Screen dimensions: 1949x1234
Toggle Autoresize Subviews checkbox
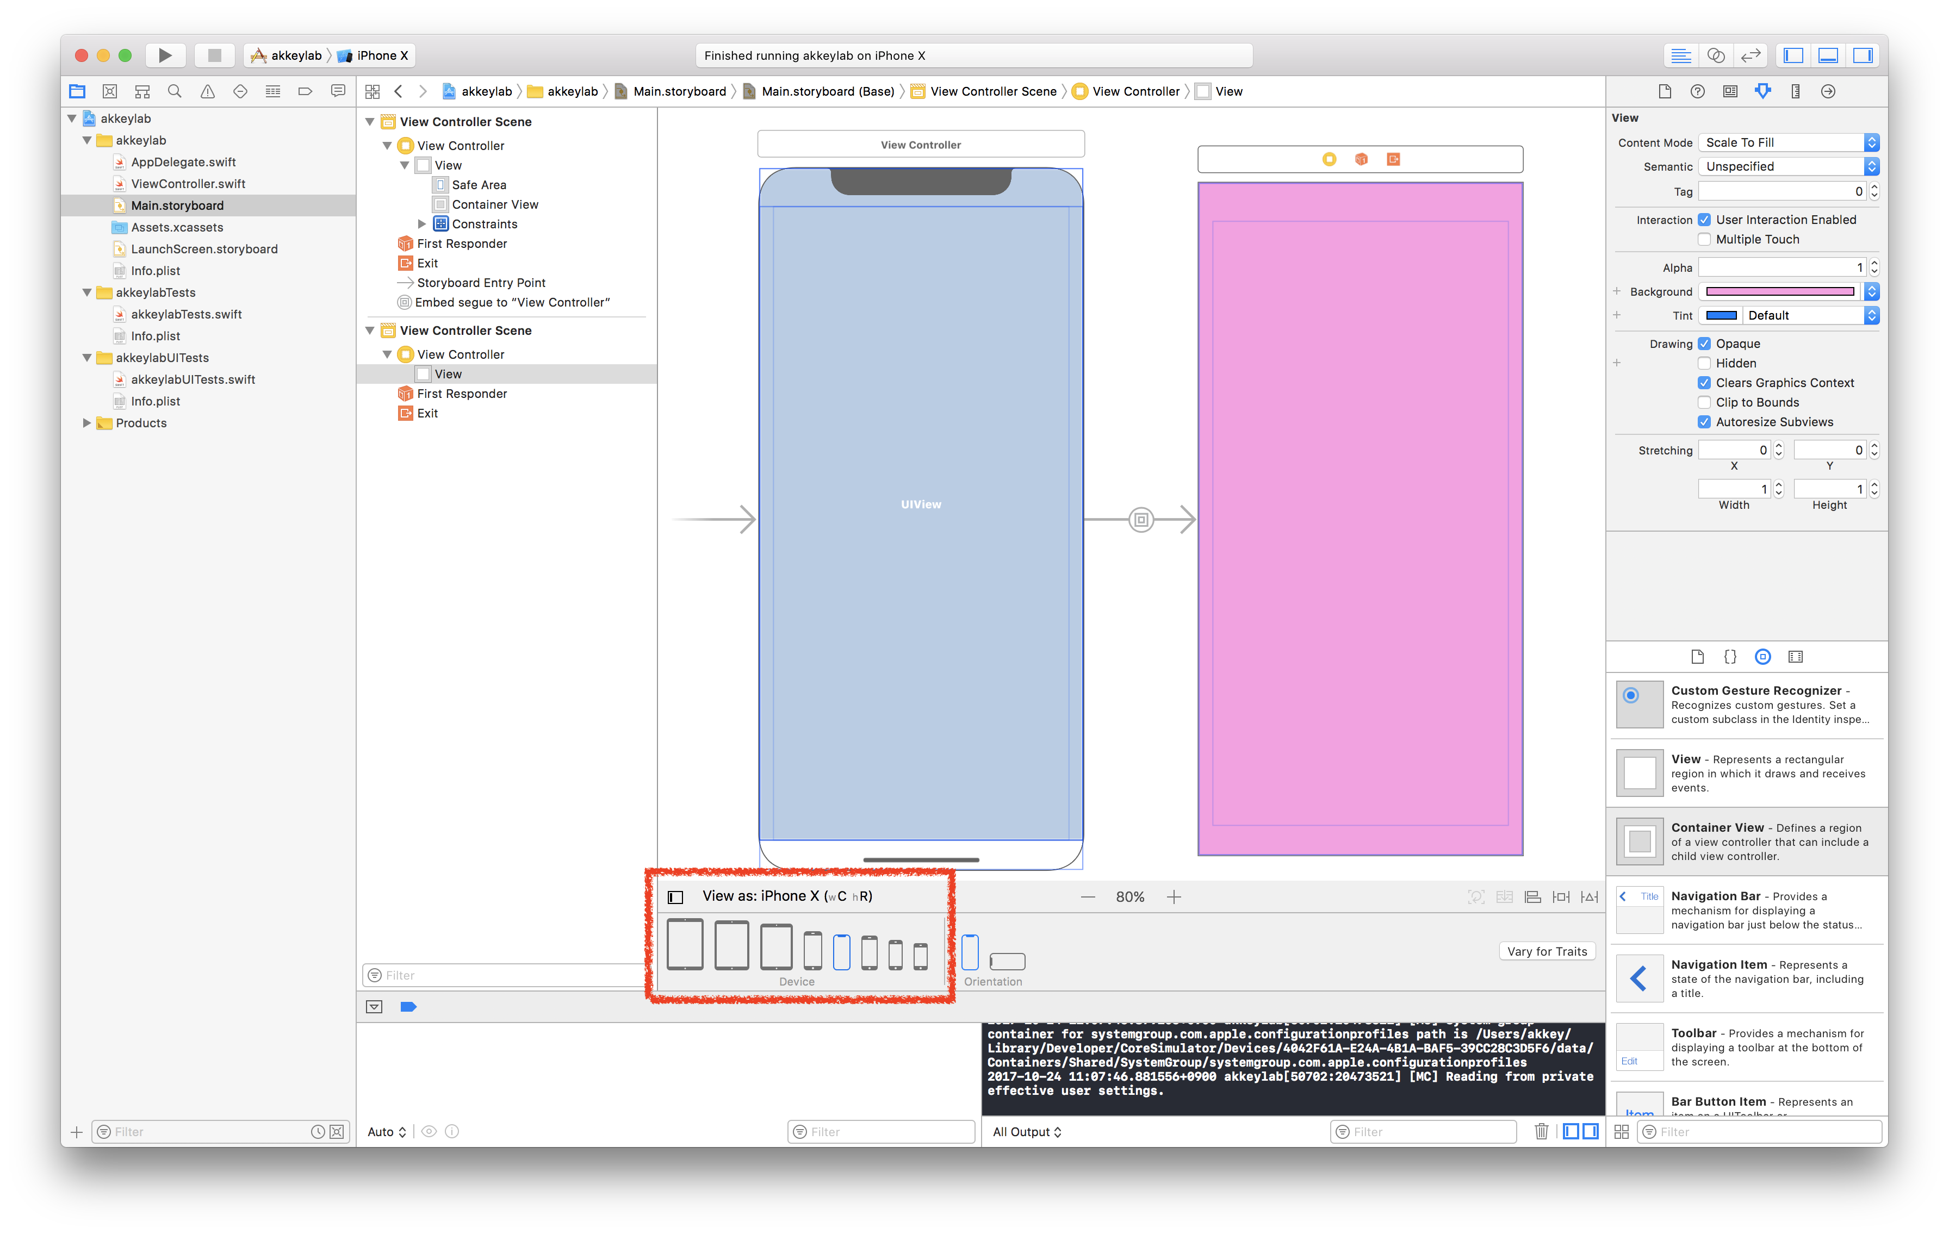1705,422
